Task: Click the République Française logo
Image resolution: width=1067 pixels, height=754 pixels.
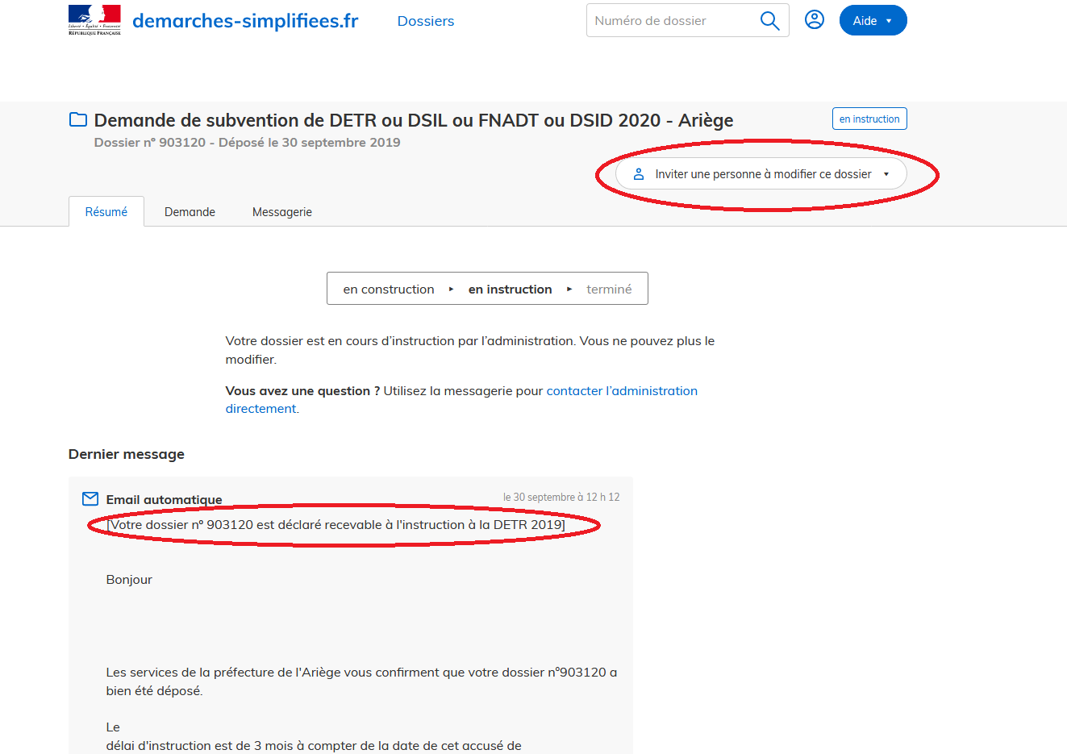Action: pyautogui.click(x=94, y=19)
